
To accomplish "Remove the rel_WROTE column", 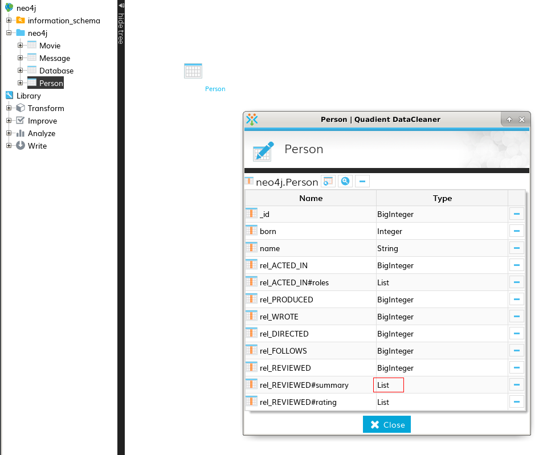I will coord(517,316).
